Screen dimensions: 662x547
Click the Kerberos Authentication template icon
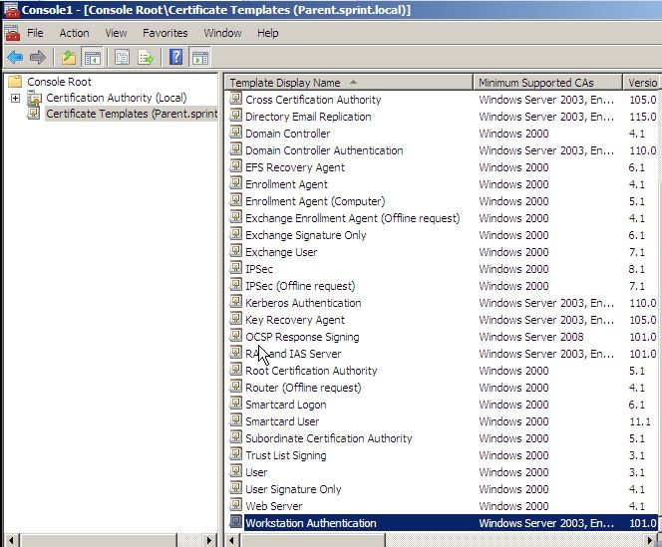click(235, 302)
